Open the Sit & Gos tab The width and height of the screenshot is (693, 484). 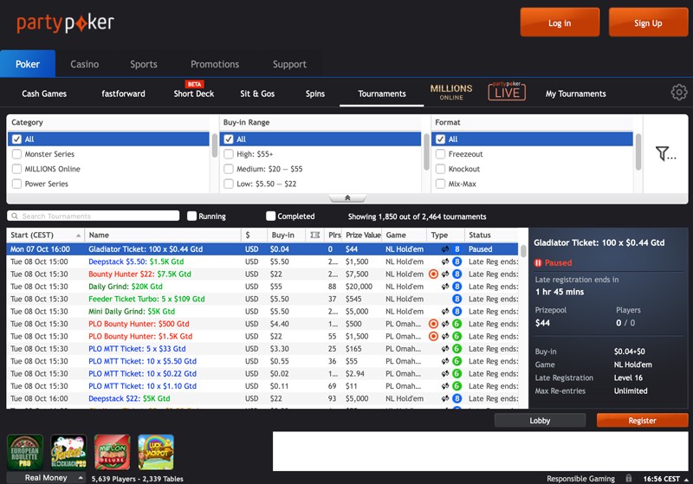tap(257, 94)
